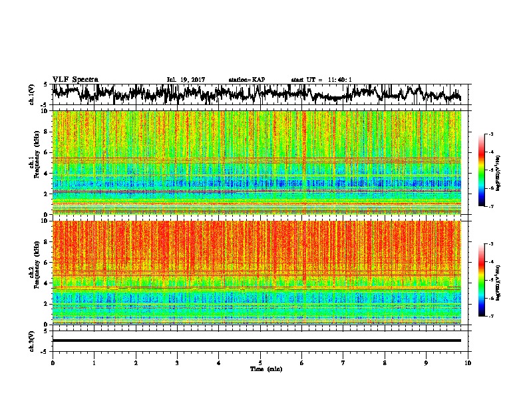
Task: Click the "-7" label on ch.1 color bar
Action: 491,206
